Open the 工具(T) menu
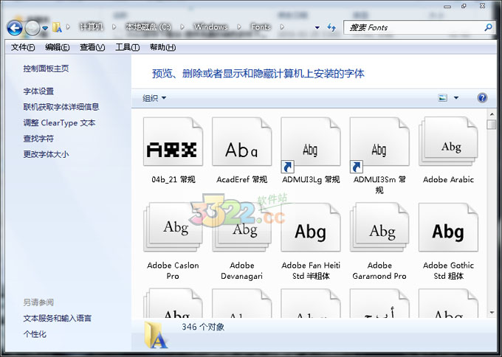Viewport: 502px width, 357px height. (x=128, y=47)
